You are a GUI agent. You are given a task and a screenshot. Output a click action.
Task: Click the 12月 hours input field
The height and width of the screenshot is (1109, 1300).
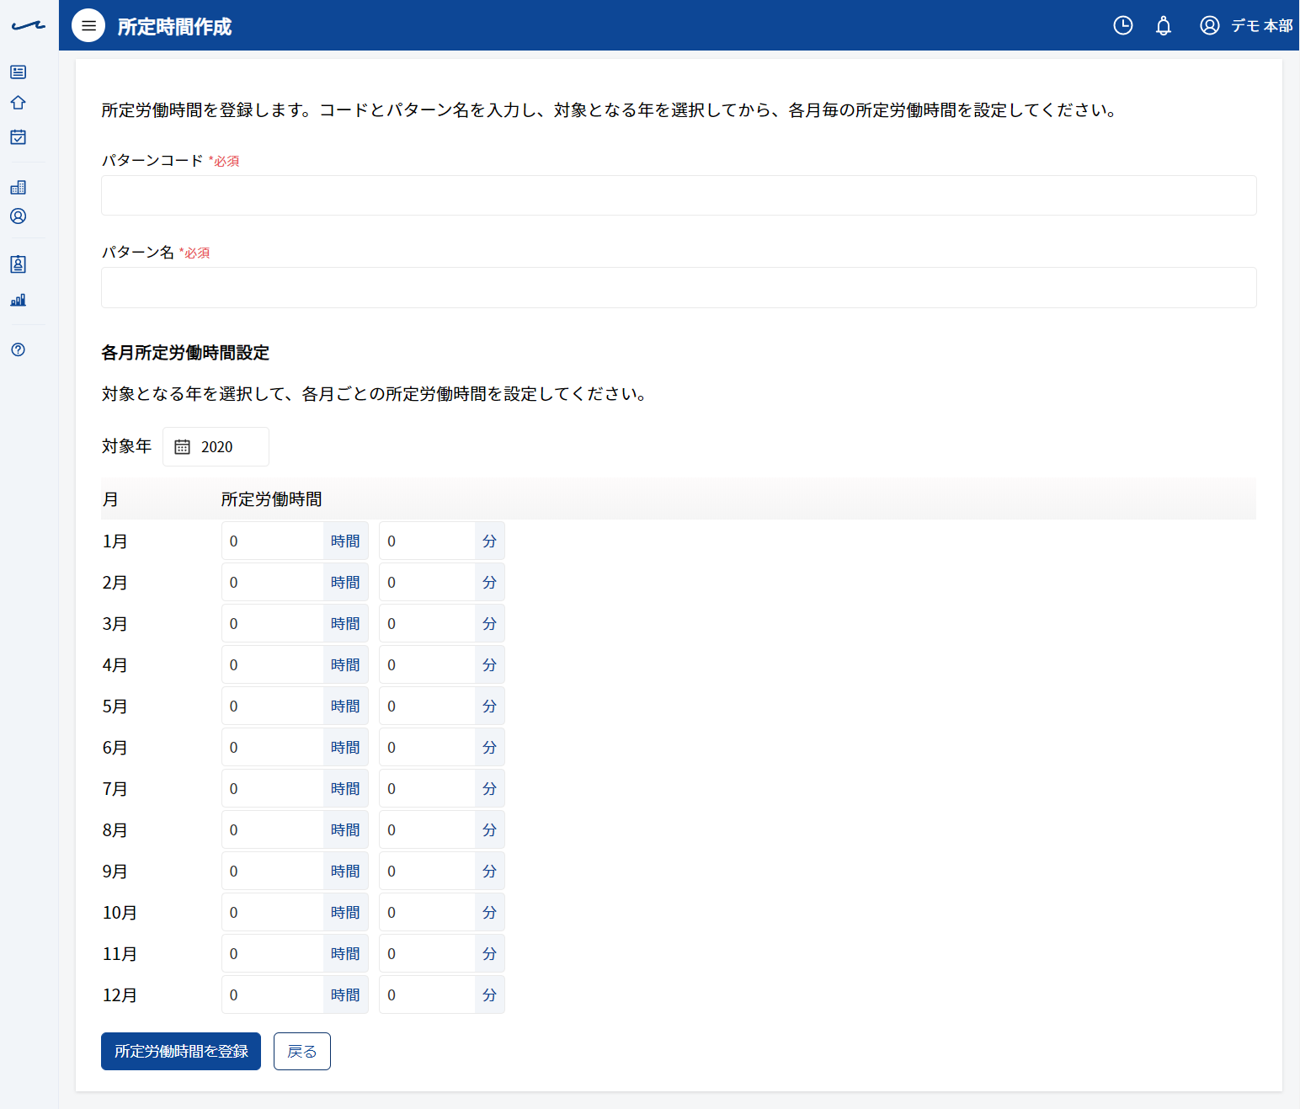273,994
